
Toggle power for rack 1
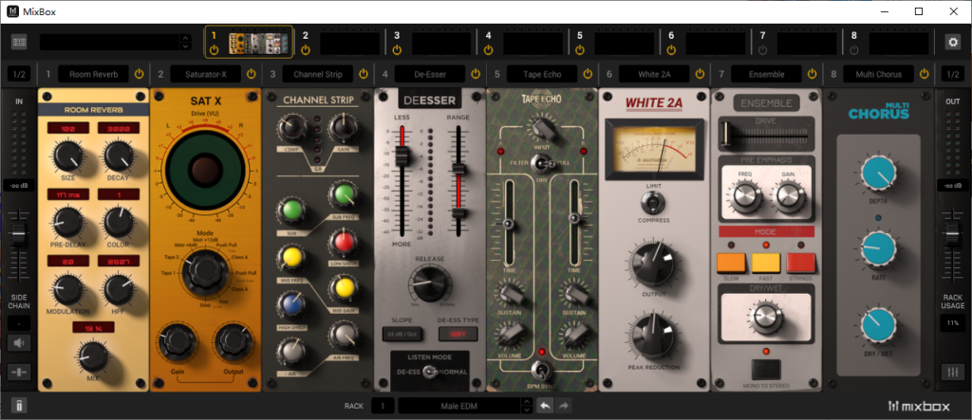tap(214, 49)
